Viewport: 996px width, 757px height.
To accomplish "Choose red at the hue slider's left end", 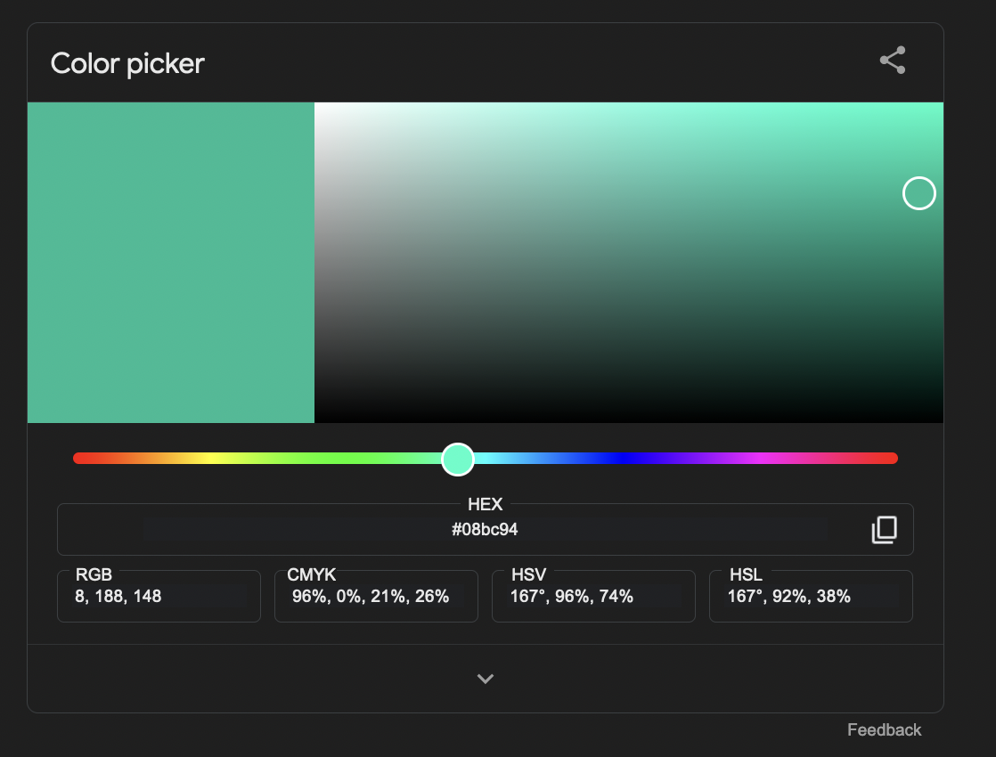I will coord(78,459).
